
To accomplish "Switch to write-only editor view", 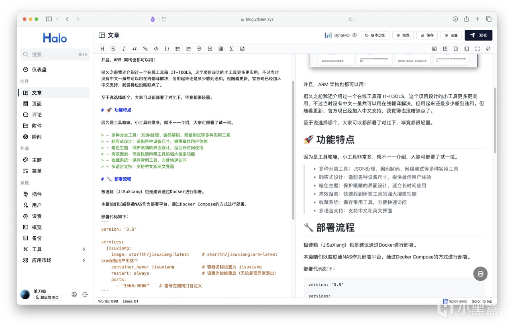I will click(x=456, y=49).
